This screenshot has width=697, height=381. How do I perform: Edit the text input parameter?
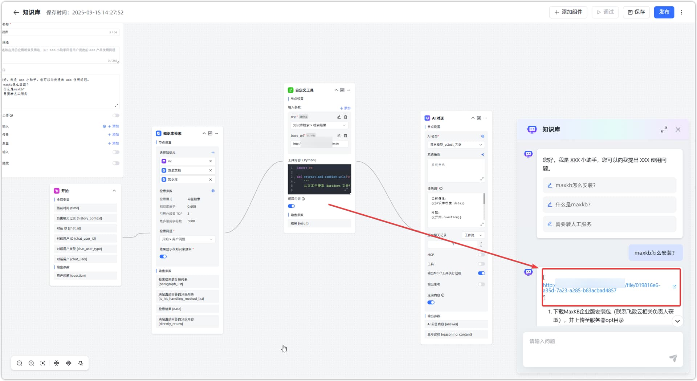point(339,117)
